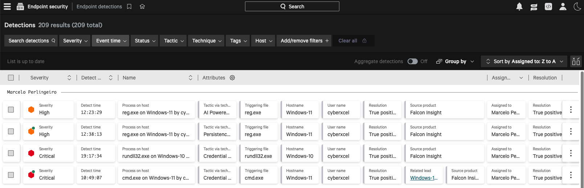The height and width of the screenshot is (188, 584).
Task: Click Add/remove filters button
Action: tap(304, 41)
